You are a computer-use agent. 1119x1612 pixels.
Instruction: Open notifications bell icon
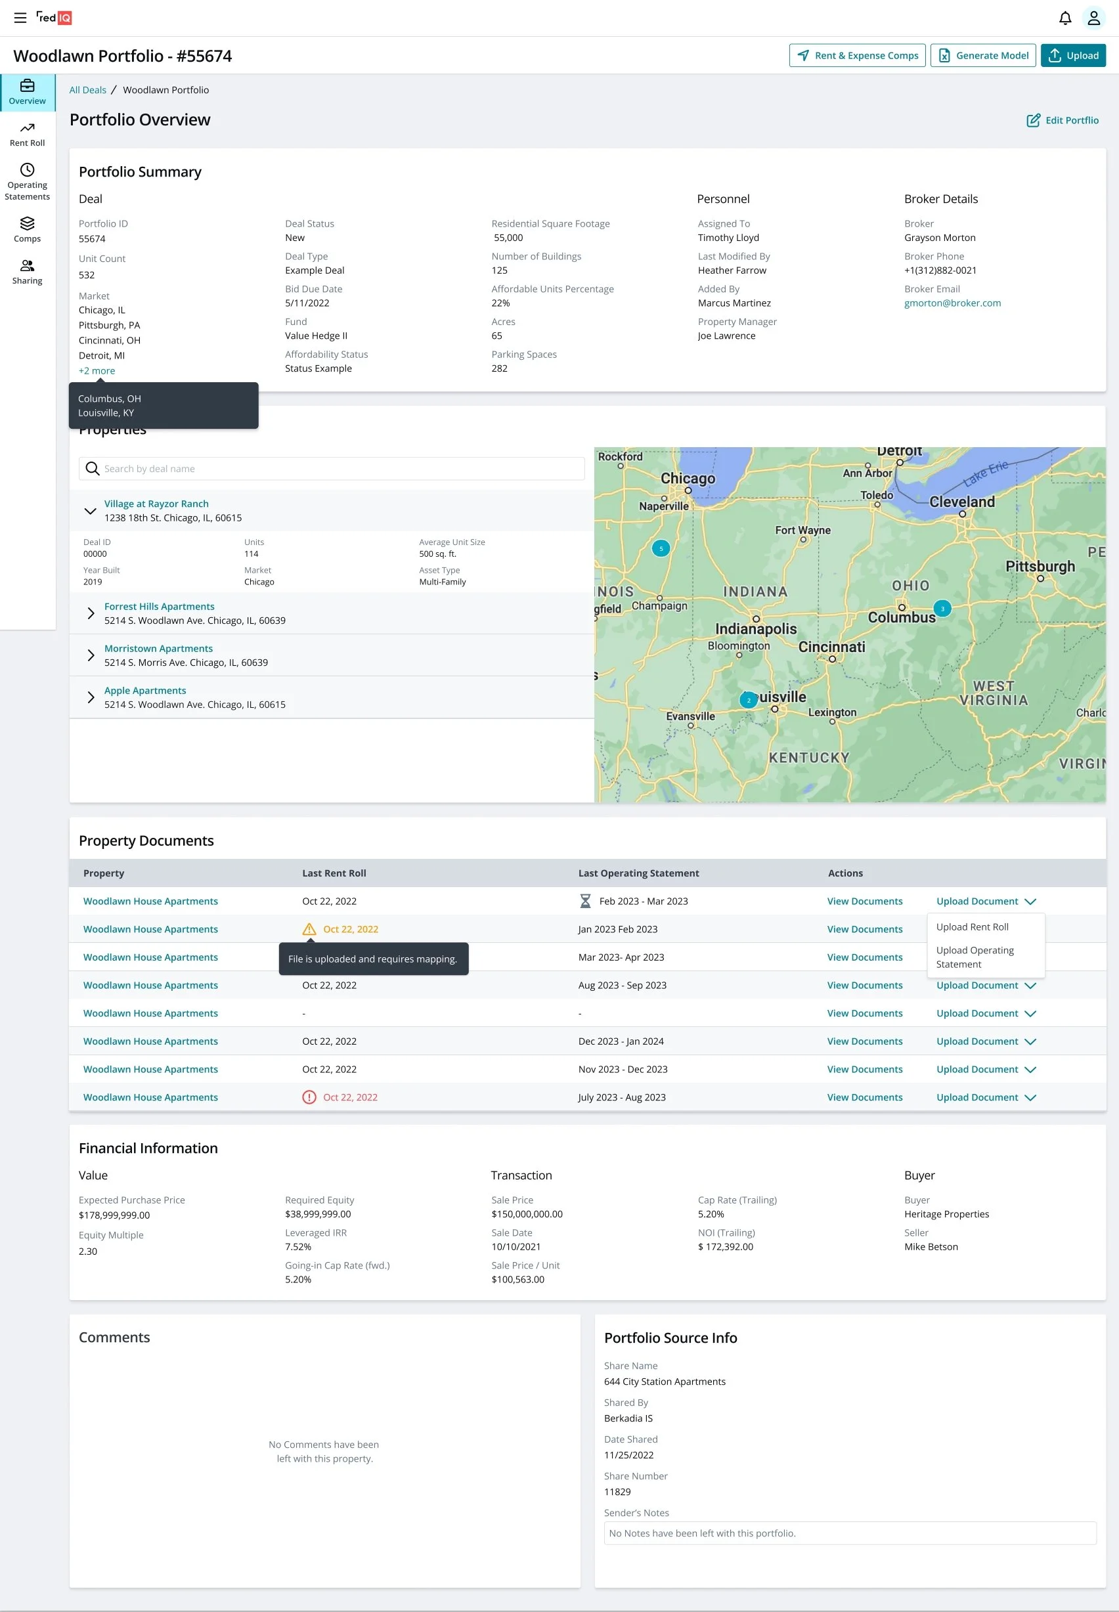tap(1064, 18)
